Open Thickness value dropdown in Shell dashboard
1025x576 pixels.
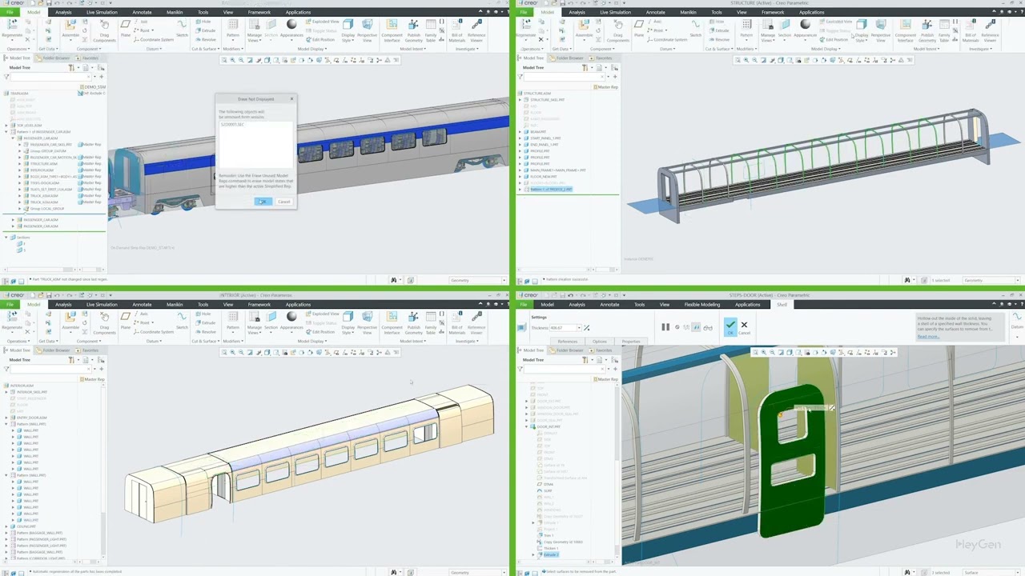tap(579, 328)
